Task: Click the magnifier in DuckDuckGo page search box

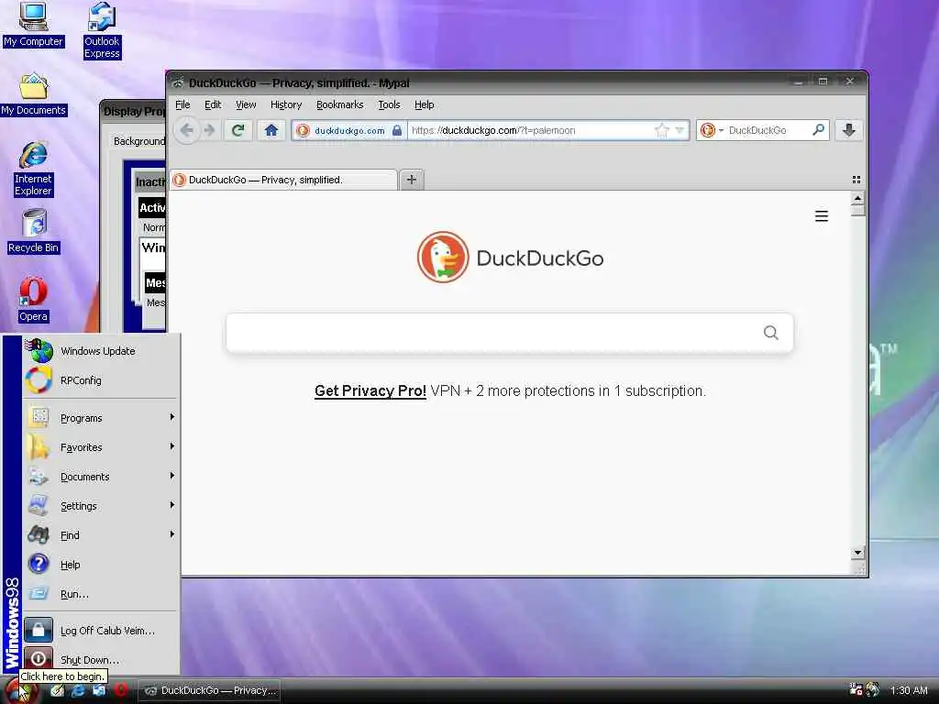Action: (x=770, y=332)
